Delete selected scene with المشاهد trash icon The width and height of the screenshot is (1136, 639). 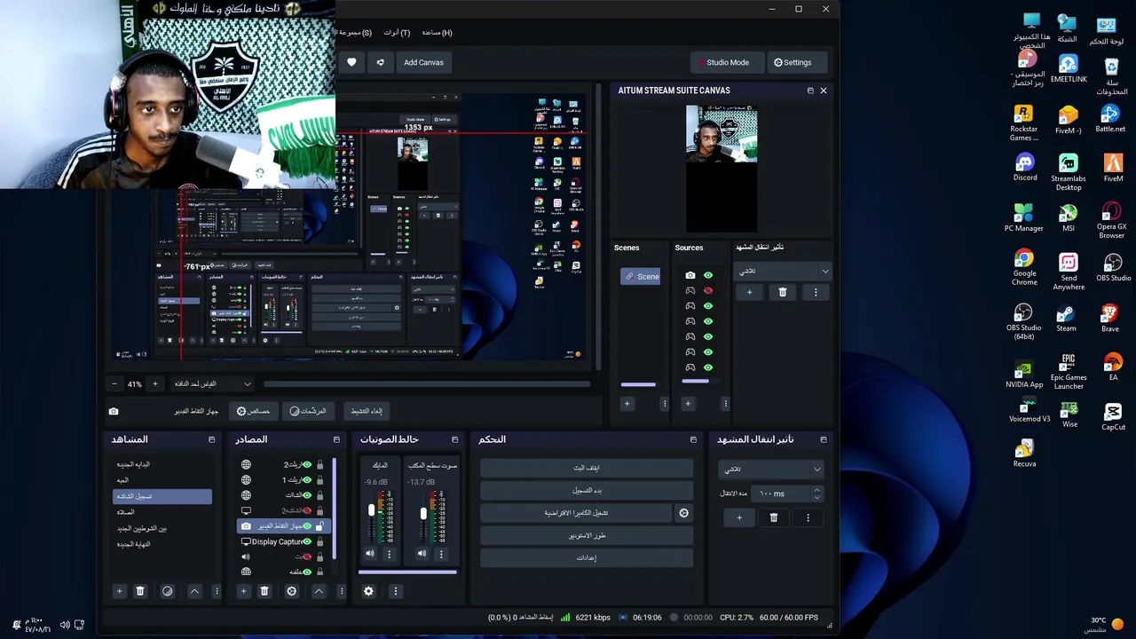click(x=140, y=591)
